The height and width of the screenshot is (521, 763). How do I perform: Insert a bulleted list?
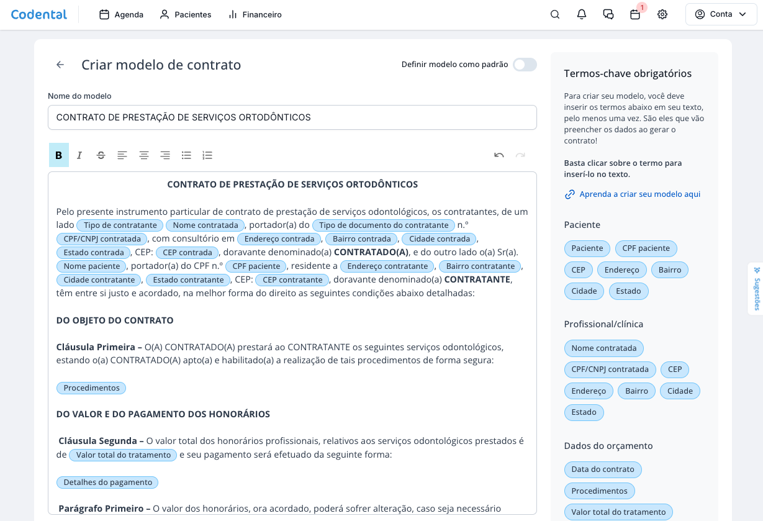186,155
